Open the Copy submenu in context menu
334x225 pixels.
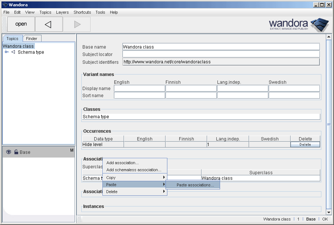click(x=135, y=178)
